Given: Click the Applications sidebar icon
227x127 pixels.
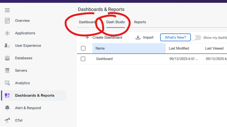Looking at the screenshot, I should (7, 33).
